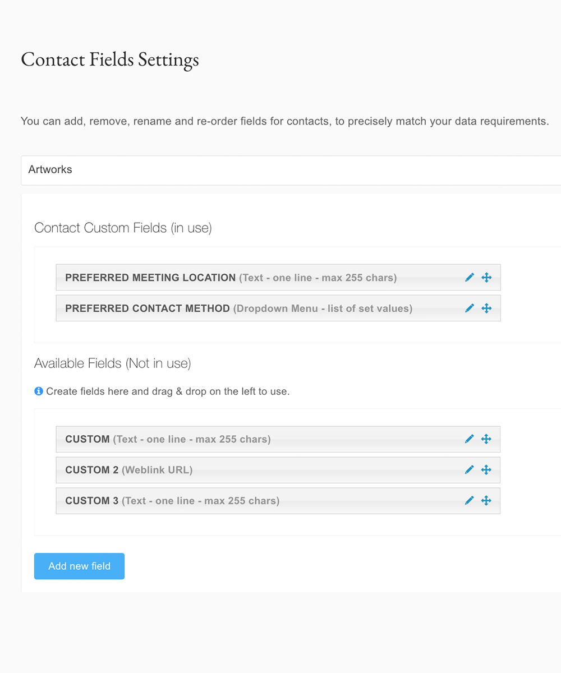Edit the CUSTOM text field

point(470,439)
